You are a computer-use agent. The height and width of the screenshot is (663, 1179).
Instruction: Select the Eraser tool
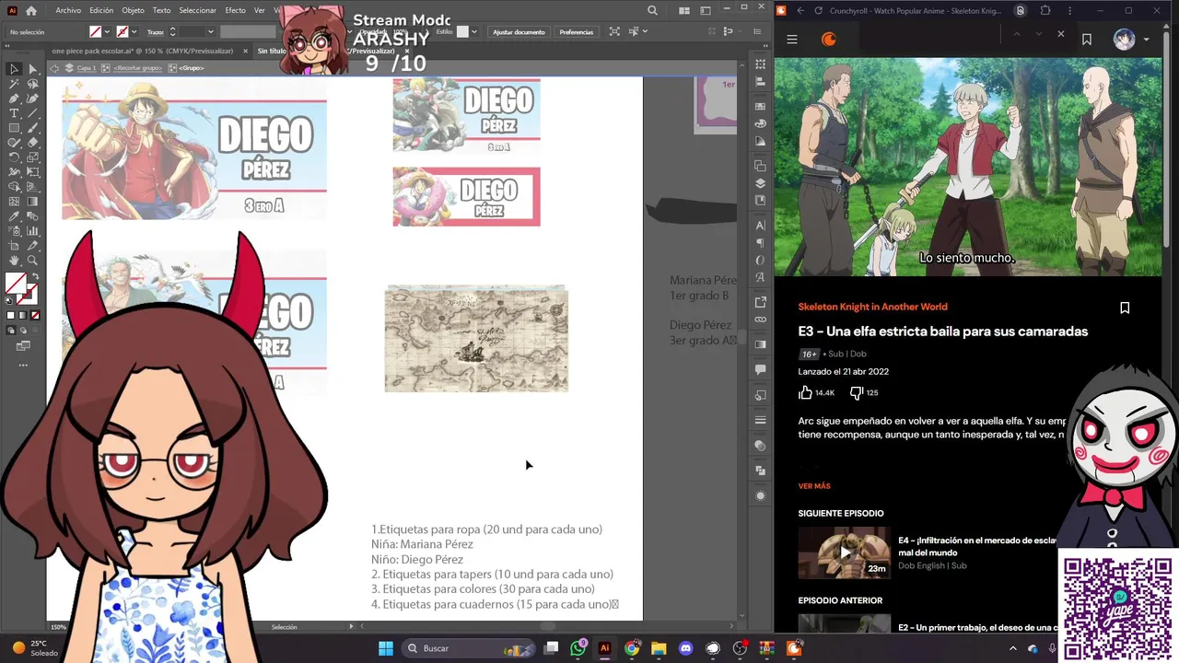[x=32, y=143]
